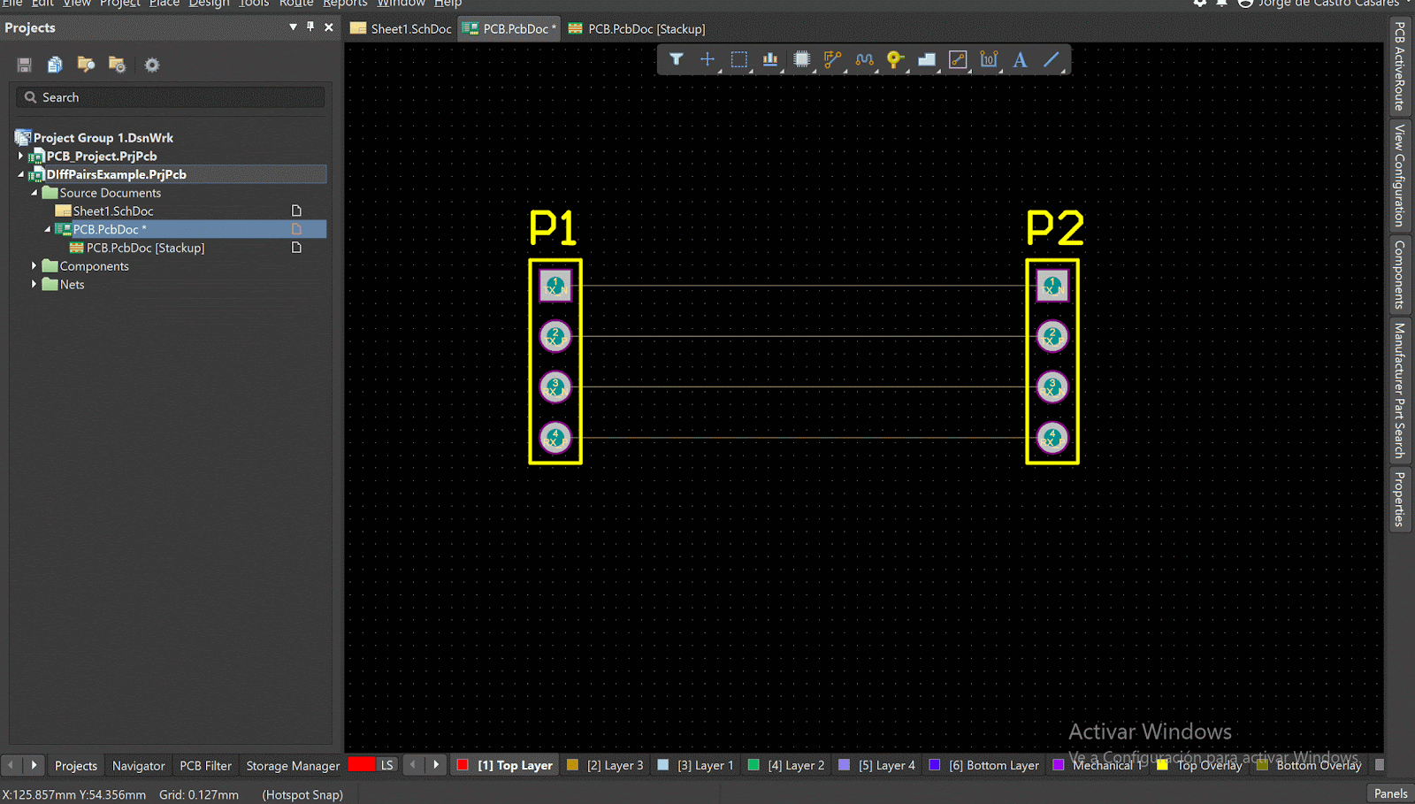Select Sheet1.SchDoc in project tree
Image resolution: width=1415 pixels, height=804 pixels.
(113, 211)
